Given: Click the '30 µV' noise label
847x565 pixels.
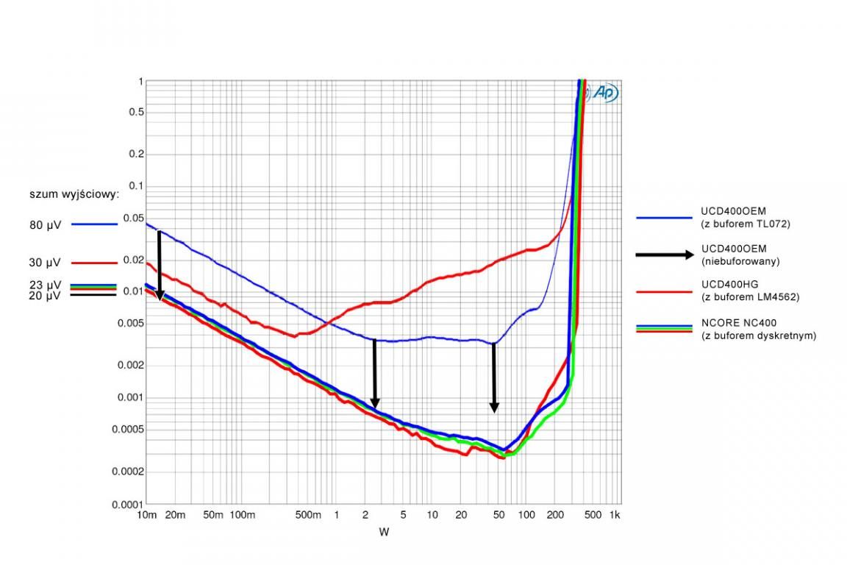Looking at the screenshot, I should click(45, 263).
